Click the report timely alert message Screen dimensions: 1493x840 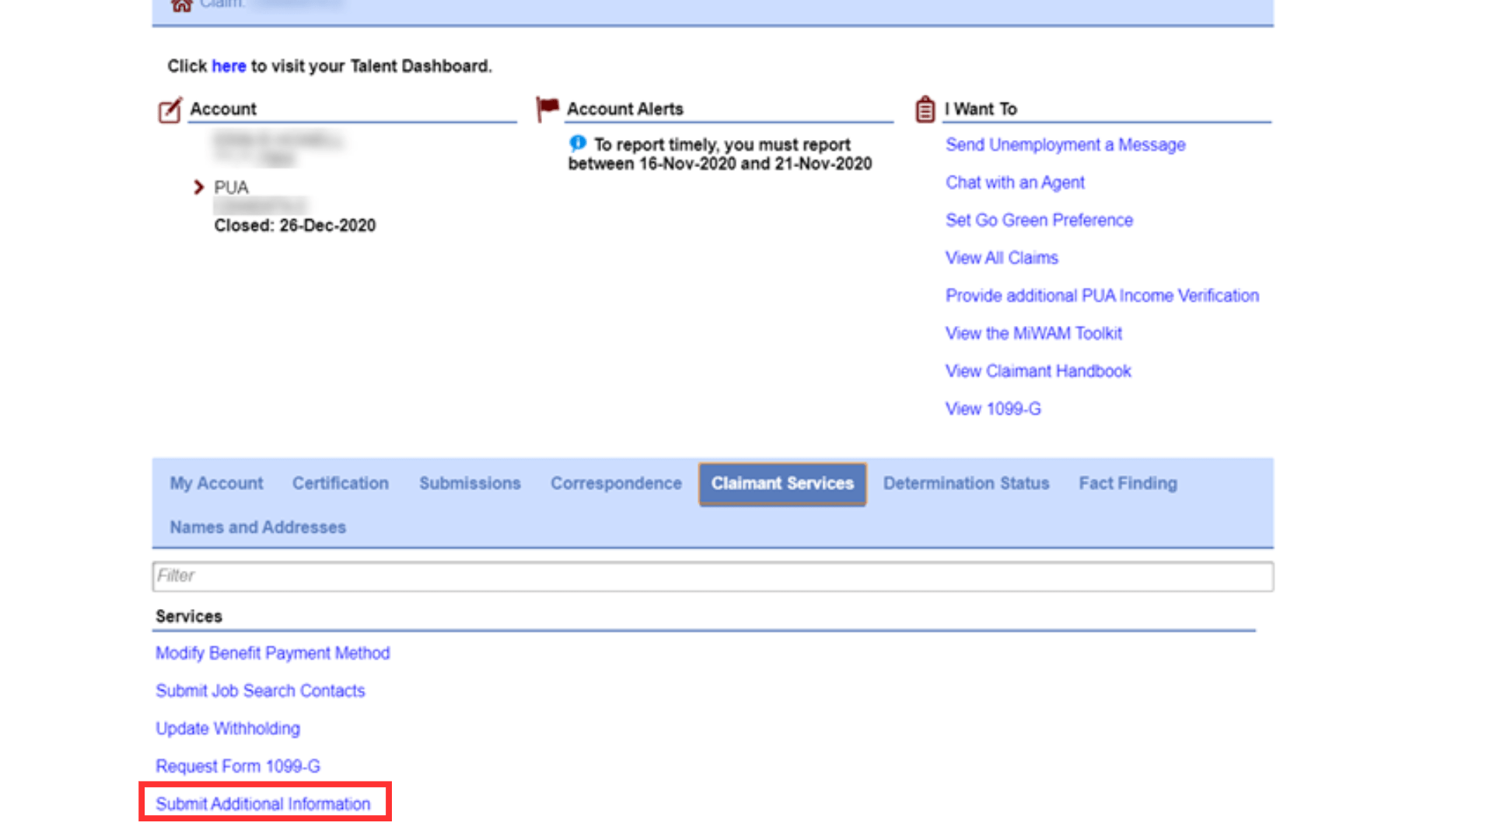[x=720, y=154]
